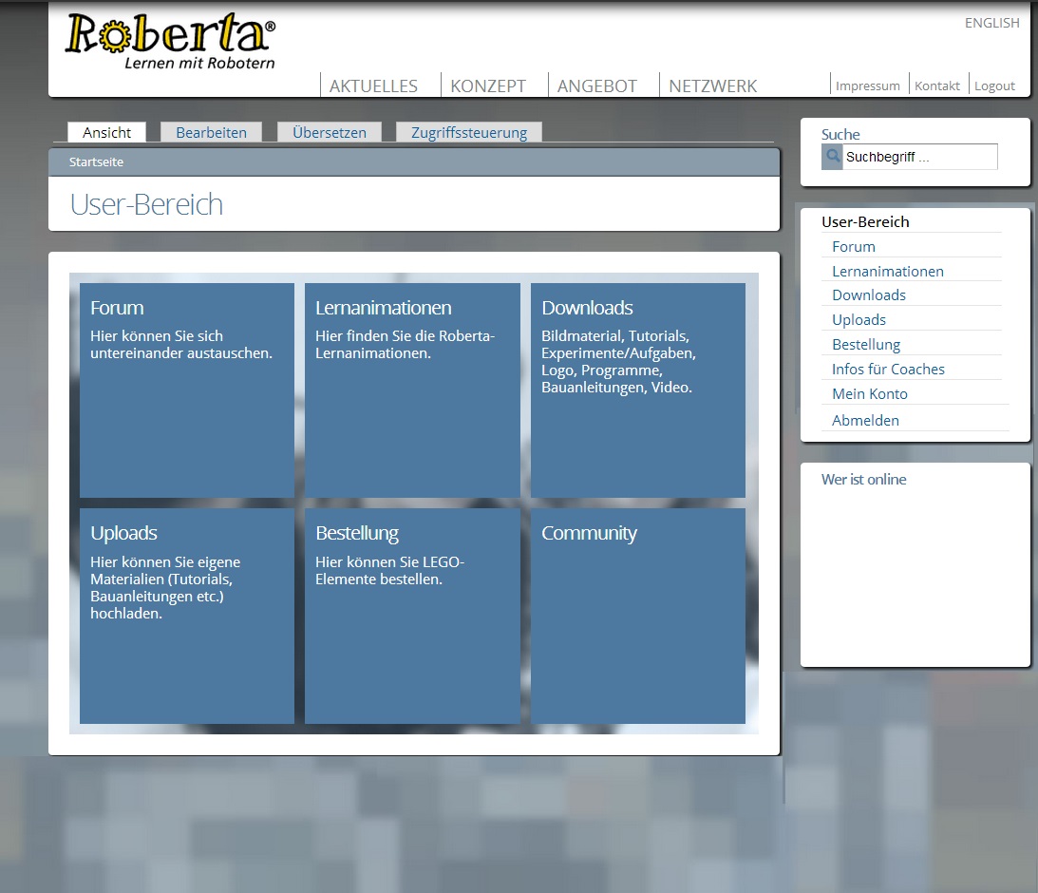Screen dimensions: 1038x893
Task: Select the Ansicht tab
Action: [106, 132]
